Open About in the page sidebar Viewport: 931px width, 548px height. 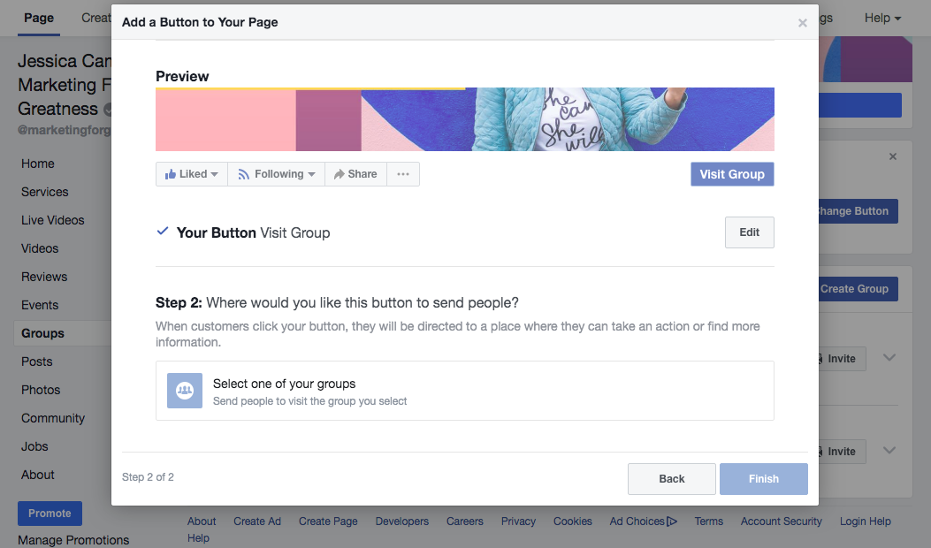38,475
